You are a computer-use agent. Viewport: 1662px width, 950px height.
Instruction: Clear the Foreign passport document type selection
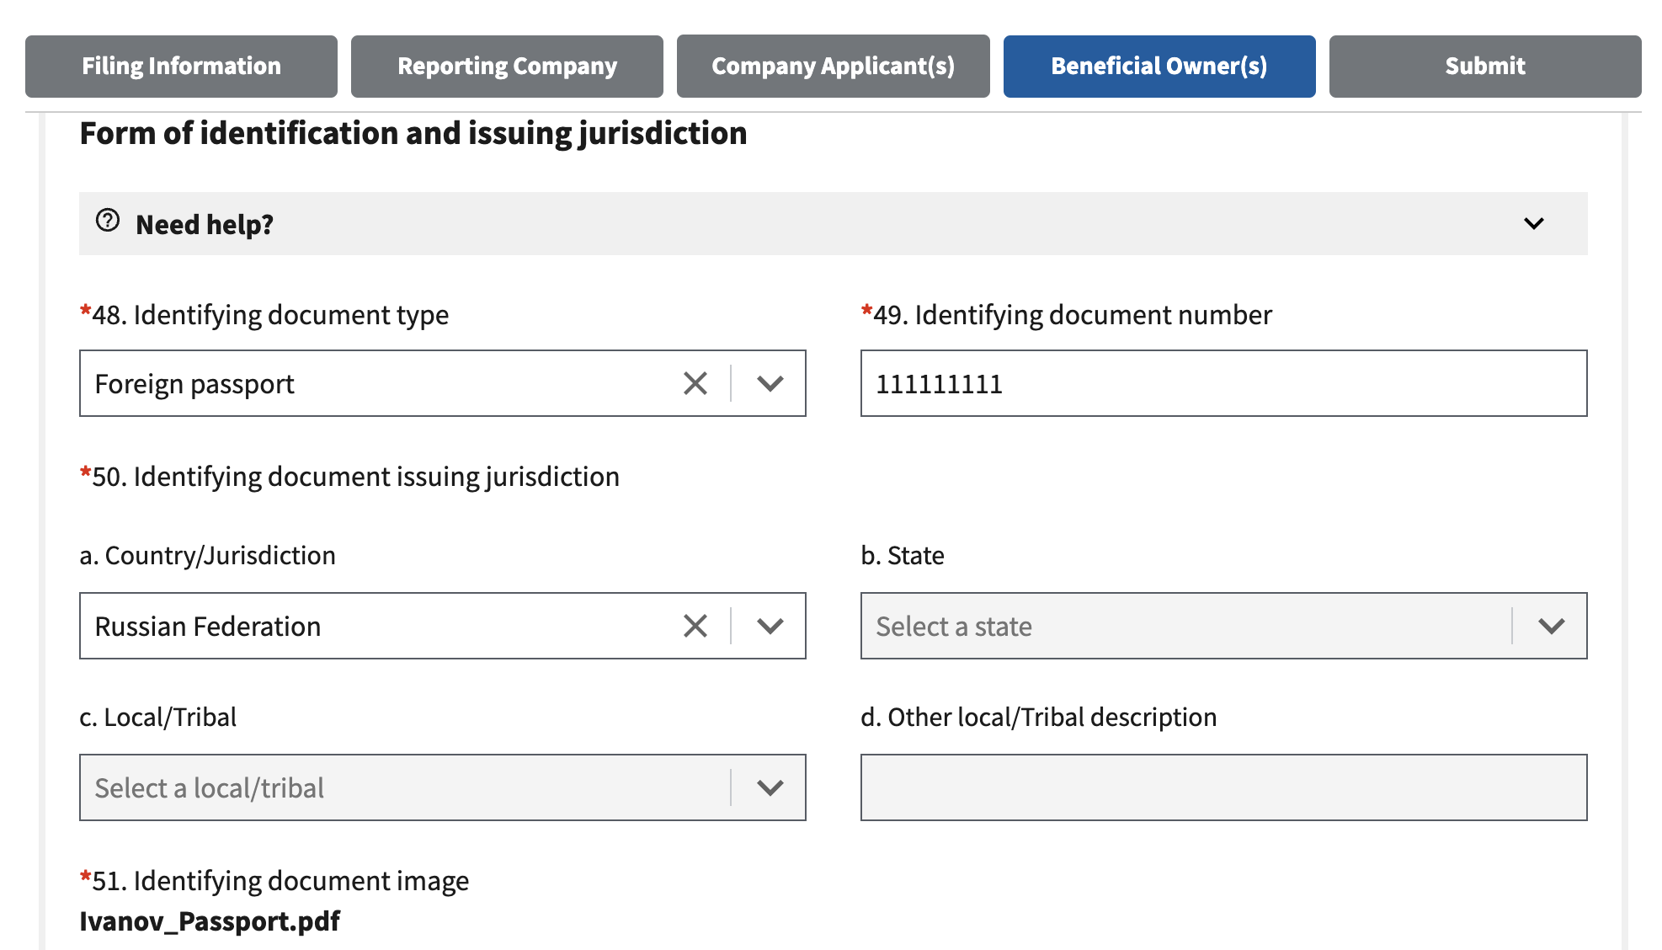pyautogui.click(x=695, y=384)
